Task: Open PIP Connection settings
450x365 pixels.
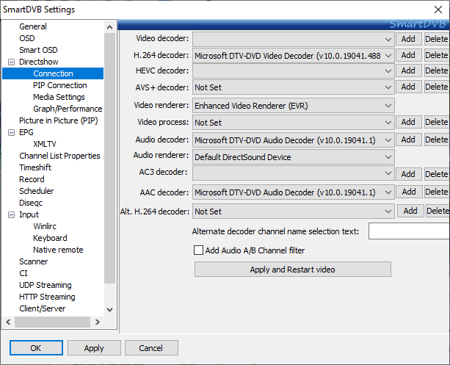Action: coord(59,86)
